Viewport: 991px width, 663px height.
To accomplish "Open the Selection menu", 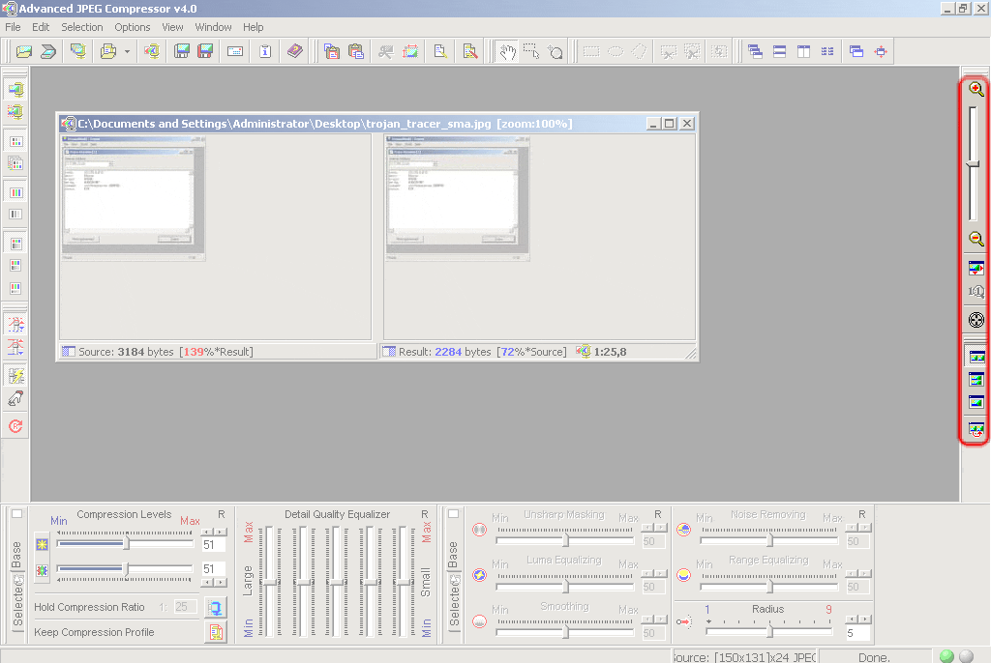I will pos(82,27).
